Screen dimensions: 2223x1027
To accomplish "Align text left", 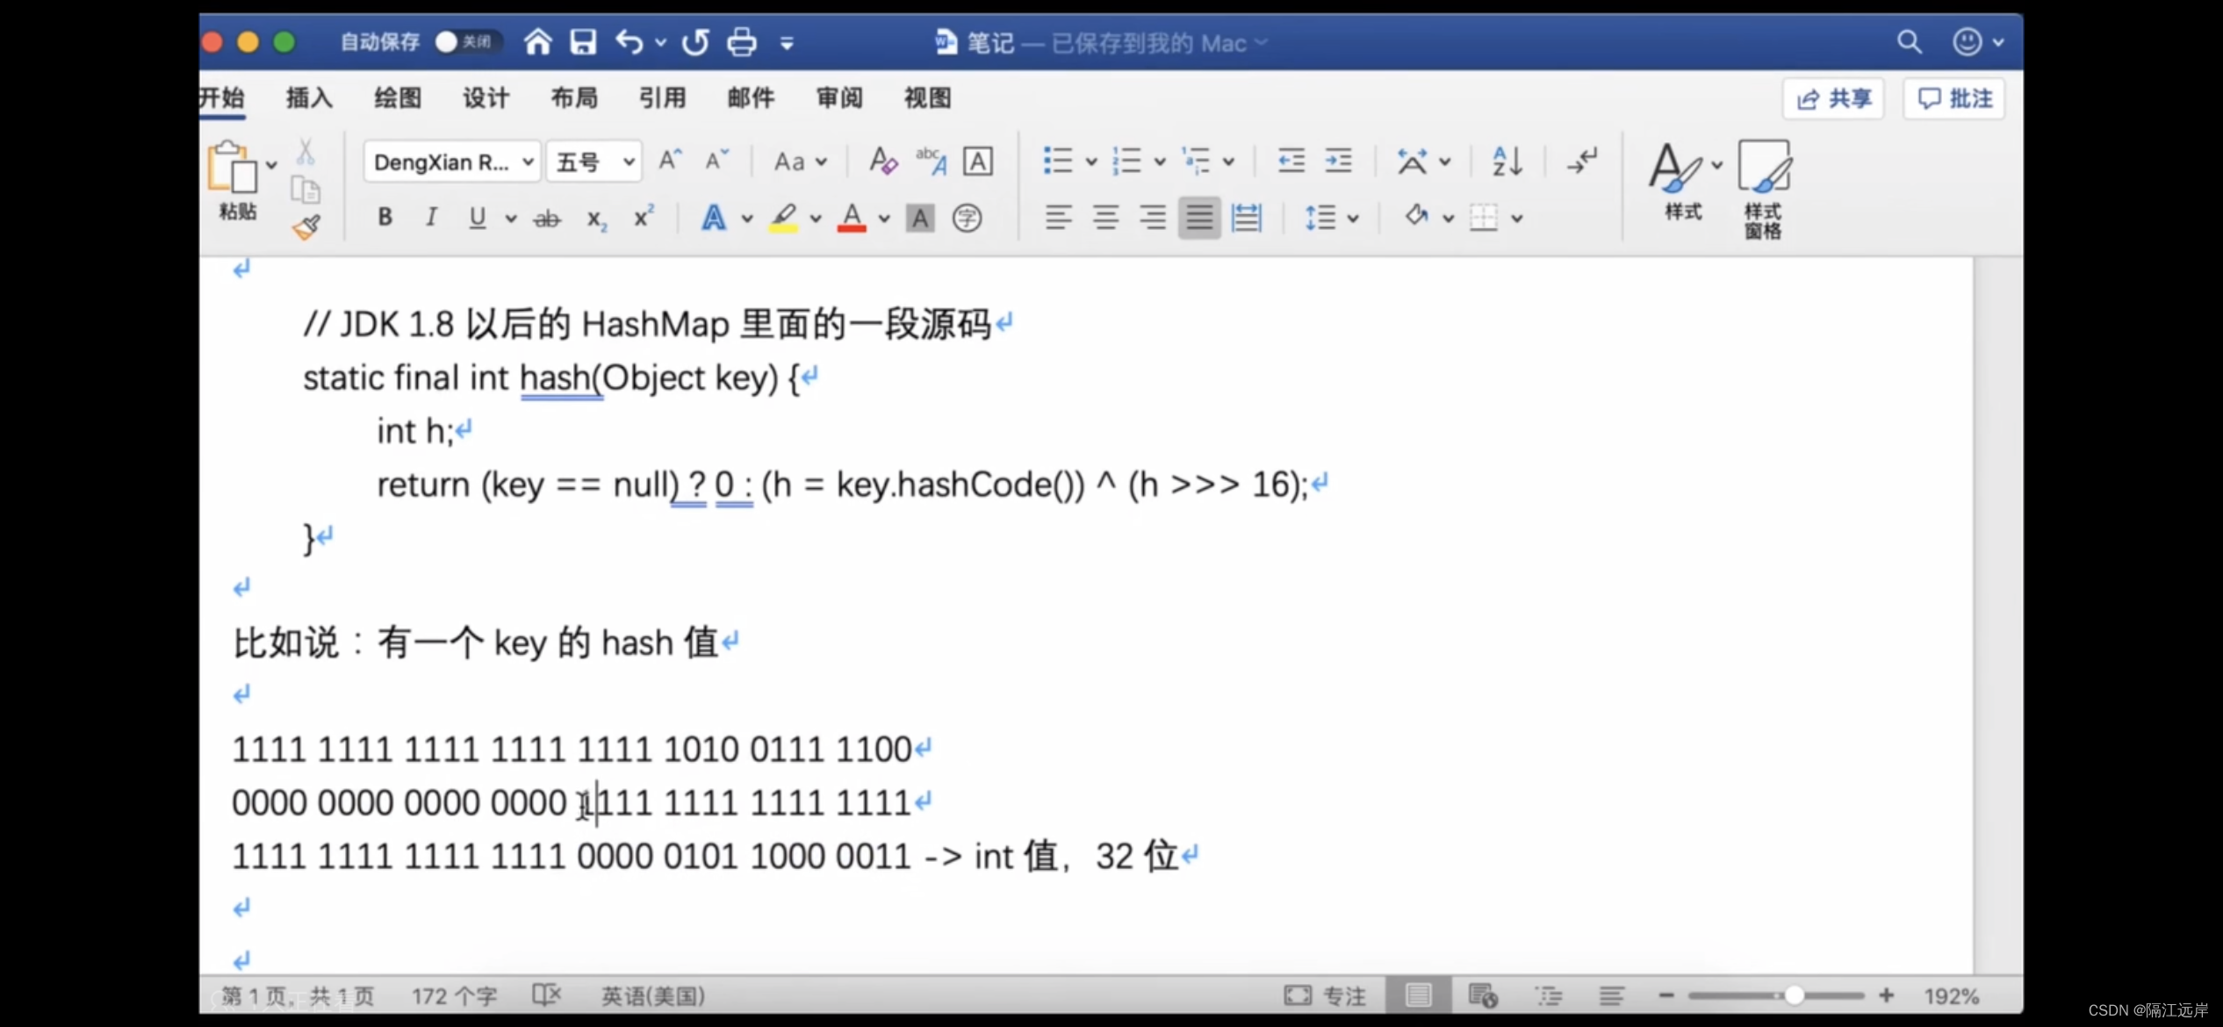I will click(1059, 217).
